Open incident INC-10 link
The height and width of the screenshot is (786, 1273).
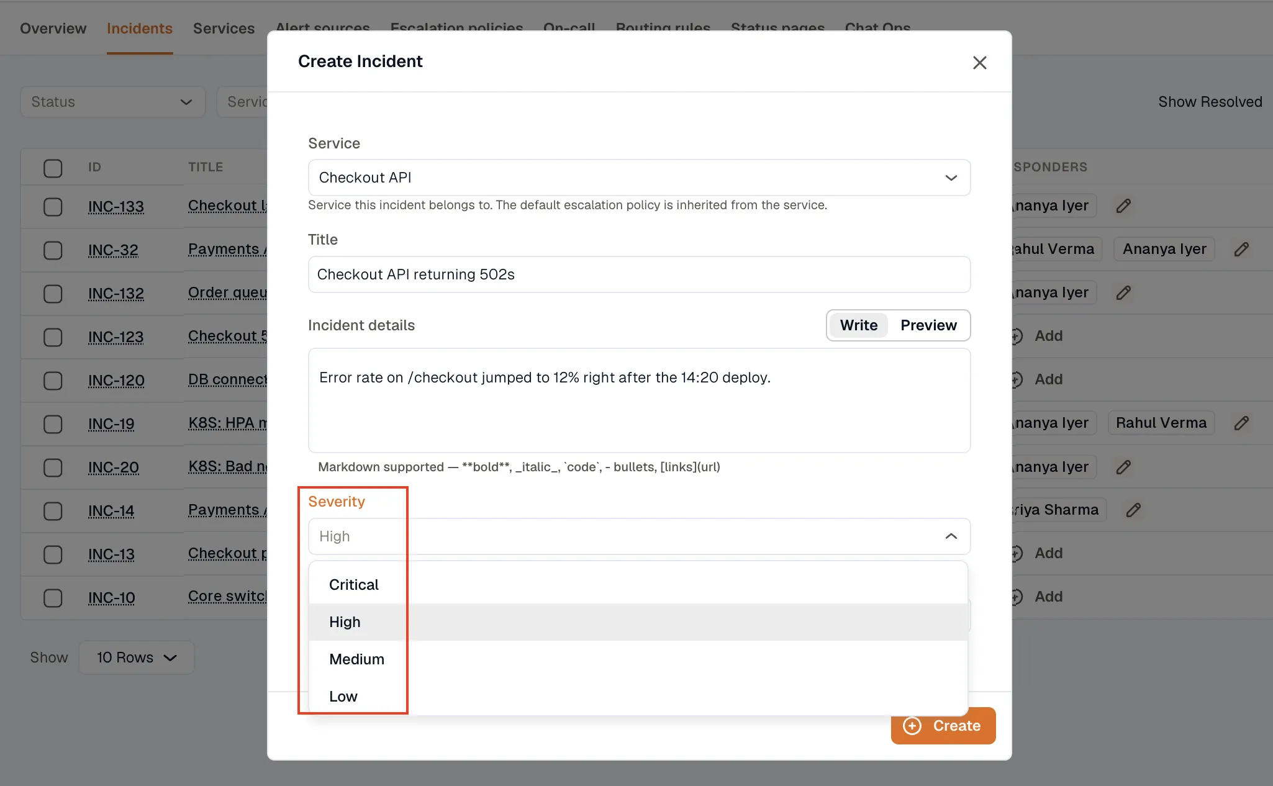click(x=111, y=598)
